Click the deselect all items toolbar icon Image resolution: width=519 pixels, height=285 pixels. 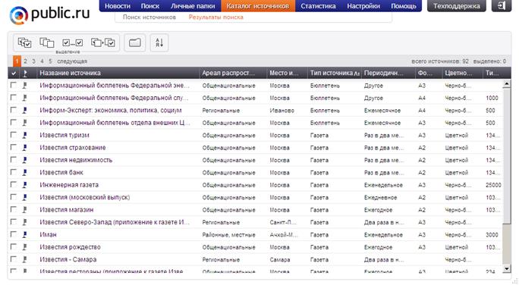(47, 42)
